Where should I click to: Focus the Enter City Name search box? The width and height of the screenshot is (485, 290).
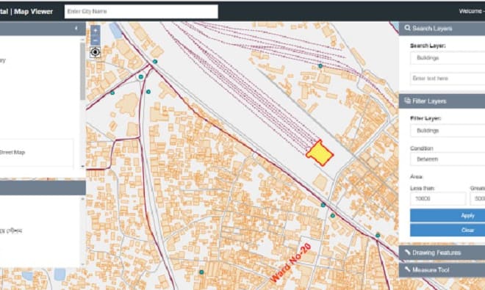tap(141, 12)
